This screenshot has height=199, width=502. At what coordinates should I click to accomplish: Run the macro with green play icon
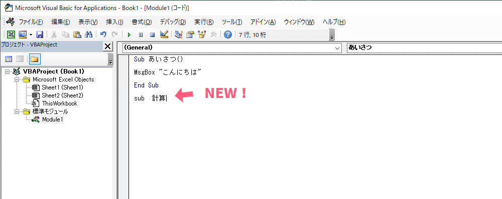(x=130, y=34)
